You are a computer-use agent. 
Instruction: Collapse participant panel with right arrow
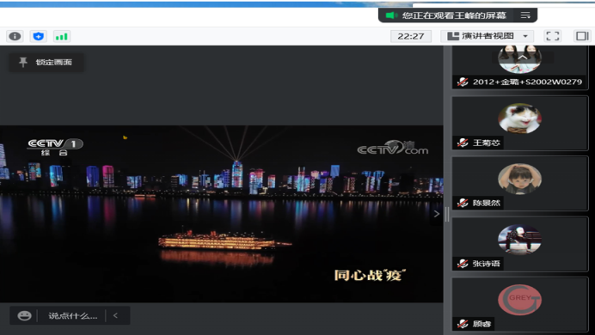(x=437, y=214)
